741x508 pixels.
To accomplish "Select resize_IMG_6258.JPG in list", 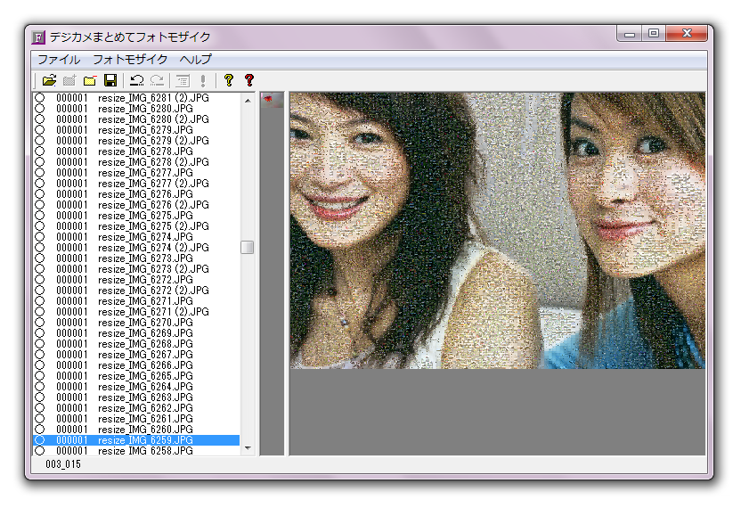I will click(136, 451).
